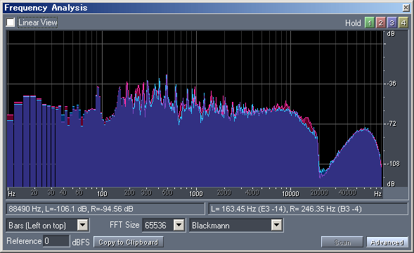This screenshot has height=253, width=414.
Task: Click the 'Hold' label
Action: (353, 23)
